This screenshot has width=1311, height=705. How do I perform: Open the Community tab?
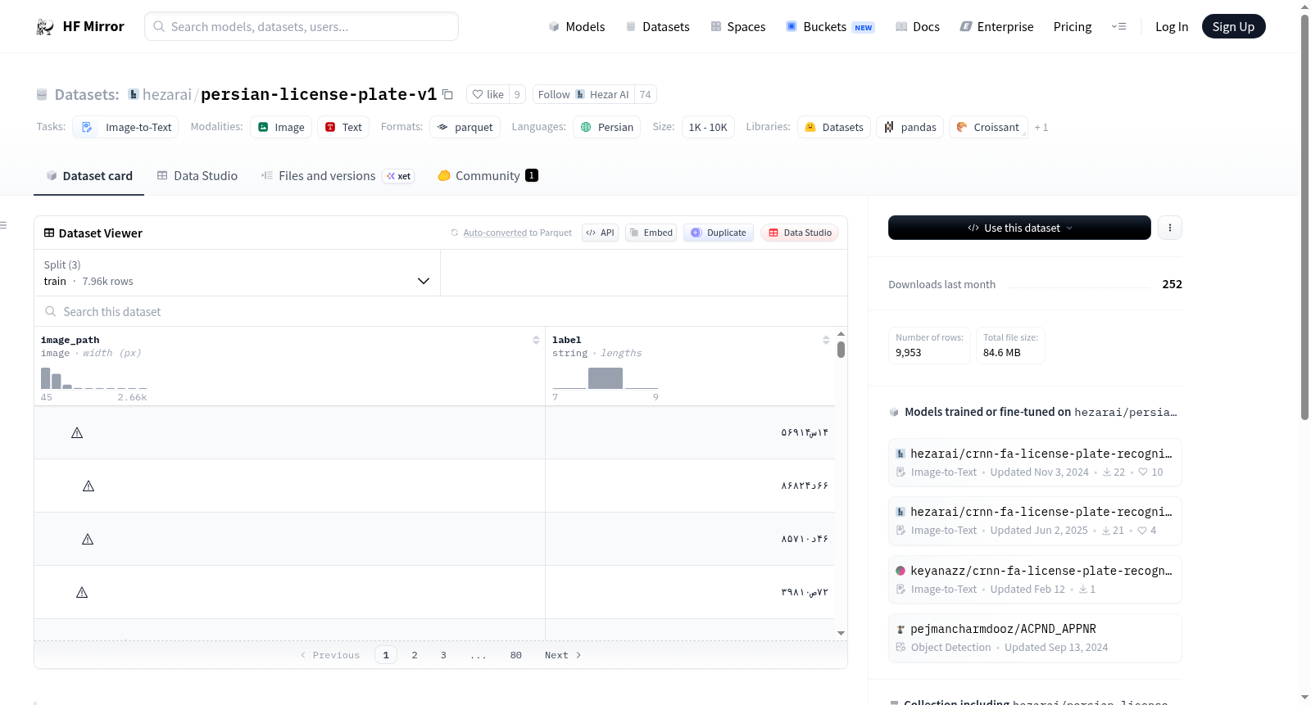point(488,176)
